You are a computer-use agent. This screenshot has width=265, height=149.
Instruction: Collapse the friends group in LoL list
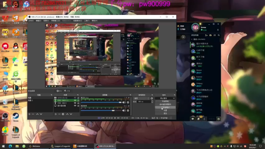click(192, 39)
